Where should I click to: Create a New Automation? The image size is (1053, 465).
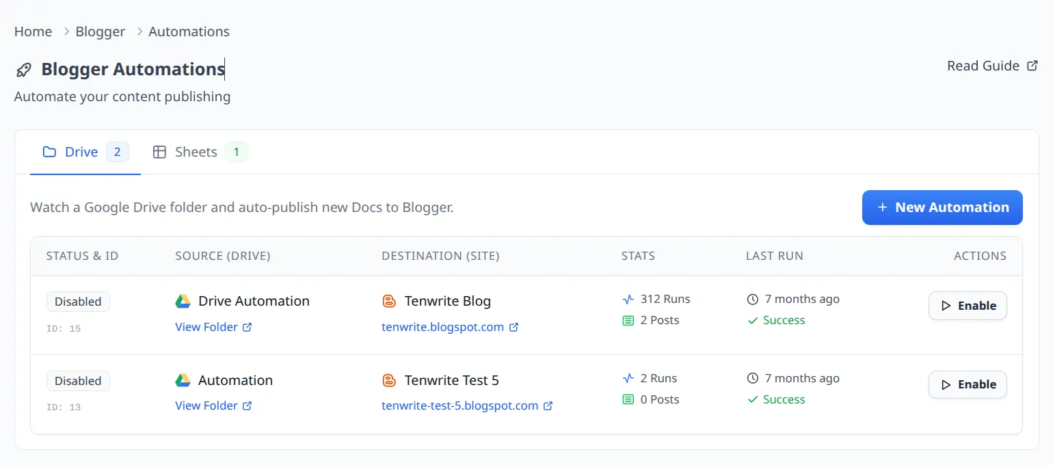coord(942,207)
